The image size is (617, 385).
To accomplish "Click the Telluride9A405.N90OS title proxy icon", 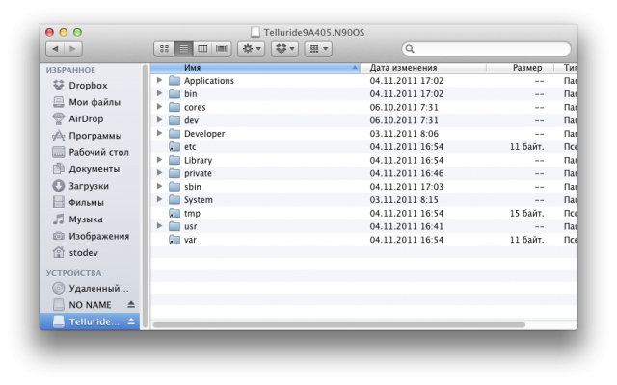I will click(255, 32).
